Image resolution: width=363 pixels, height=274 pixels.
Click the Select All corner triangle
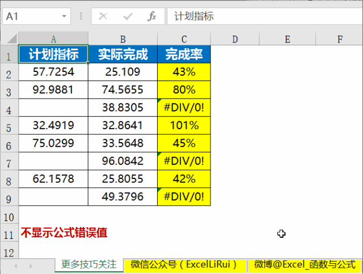pos(12,38)
